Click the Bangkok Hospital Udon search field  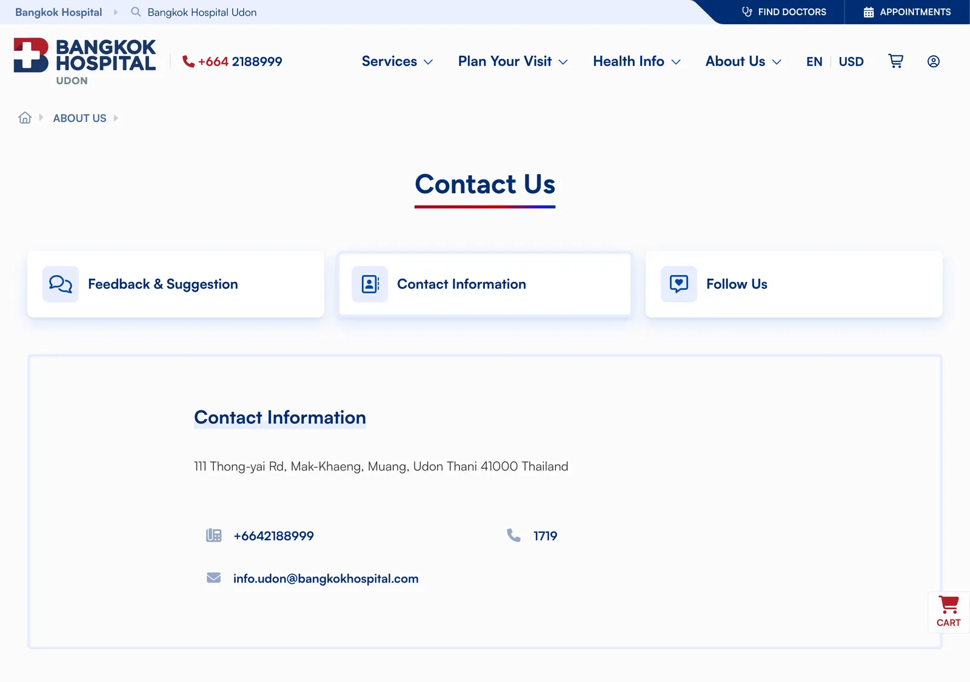click(202, 12)
